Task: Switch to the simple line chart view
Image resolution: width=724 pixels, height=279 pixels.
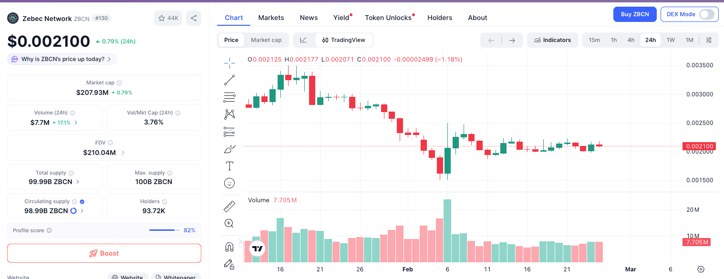Action: point(303,40)
